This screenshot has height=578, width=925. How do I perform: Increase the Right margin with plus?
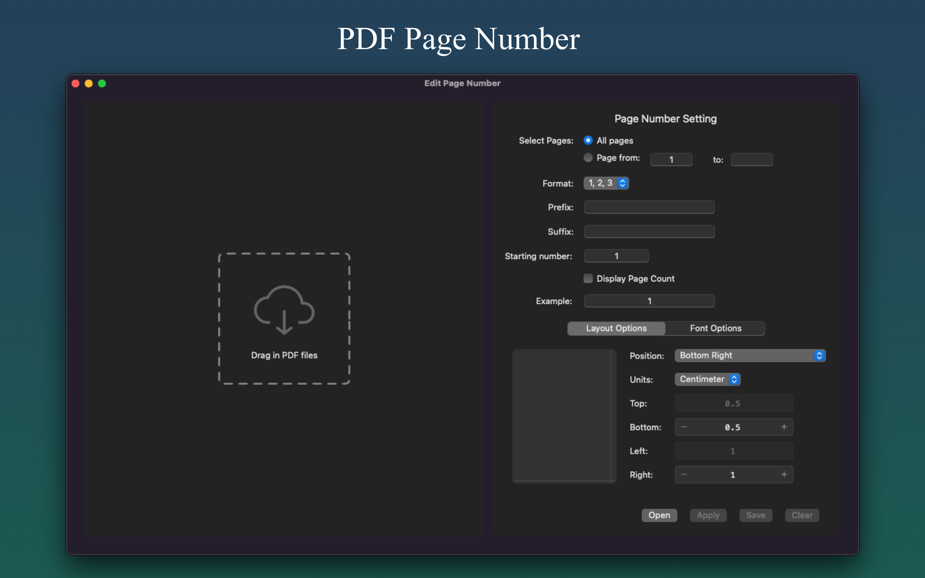pos(784,475)
